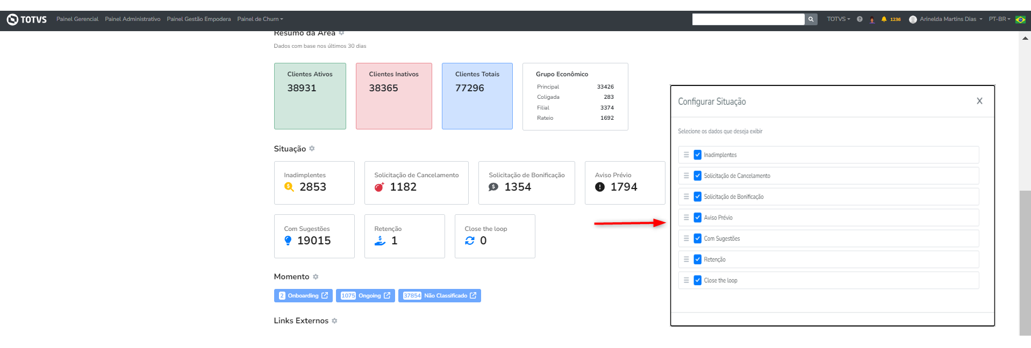Click the 1236 notification count
The image size is (1031, 348).
pyautogui.click(x=895, y=20)
